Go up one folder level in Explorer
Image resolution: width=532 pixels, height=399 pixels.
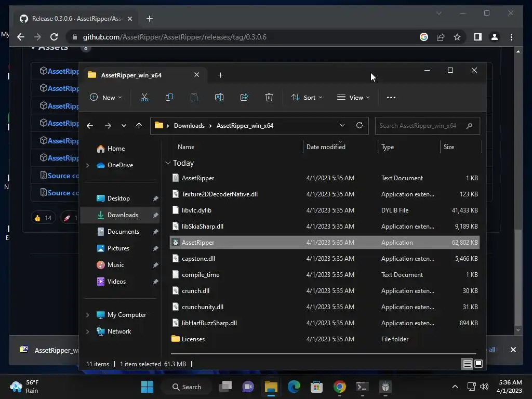pos(139,126)
